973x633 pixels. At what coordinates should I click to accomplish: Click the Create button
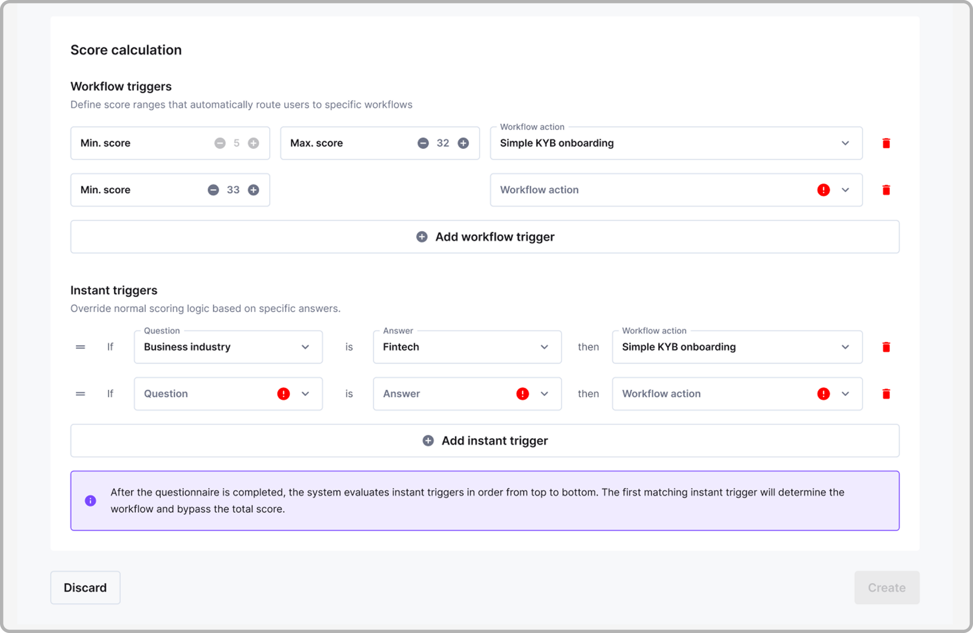pyautogui.click(x=887, y=588)
